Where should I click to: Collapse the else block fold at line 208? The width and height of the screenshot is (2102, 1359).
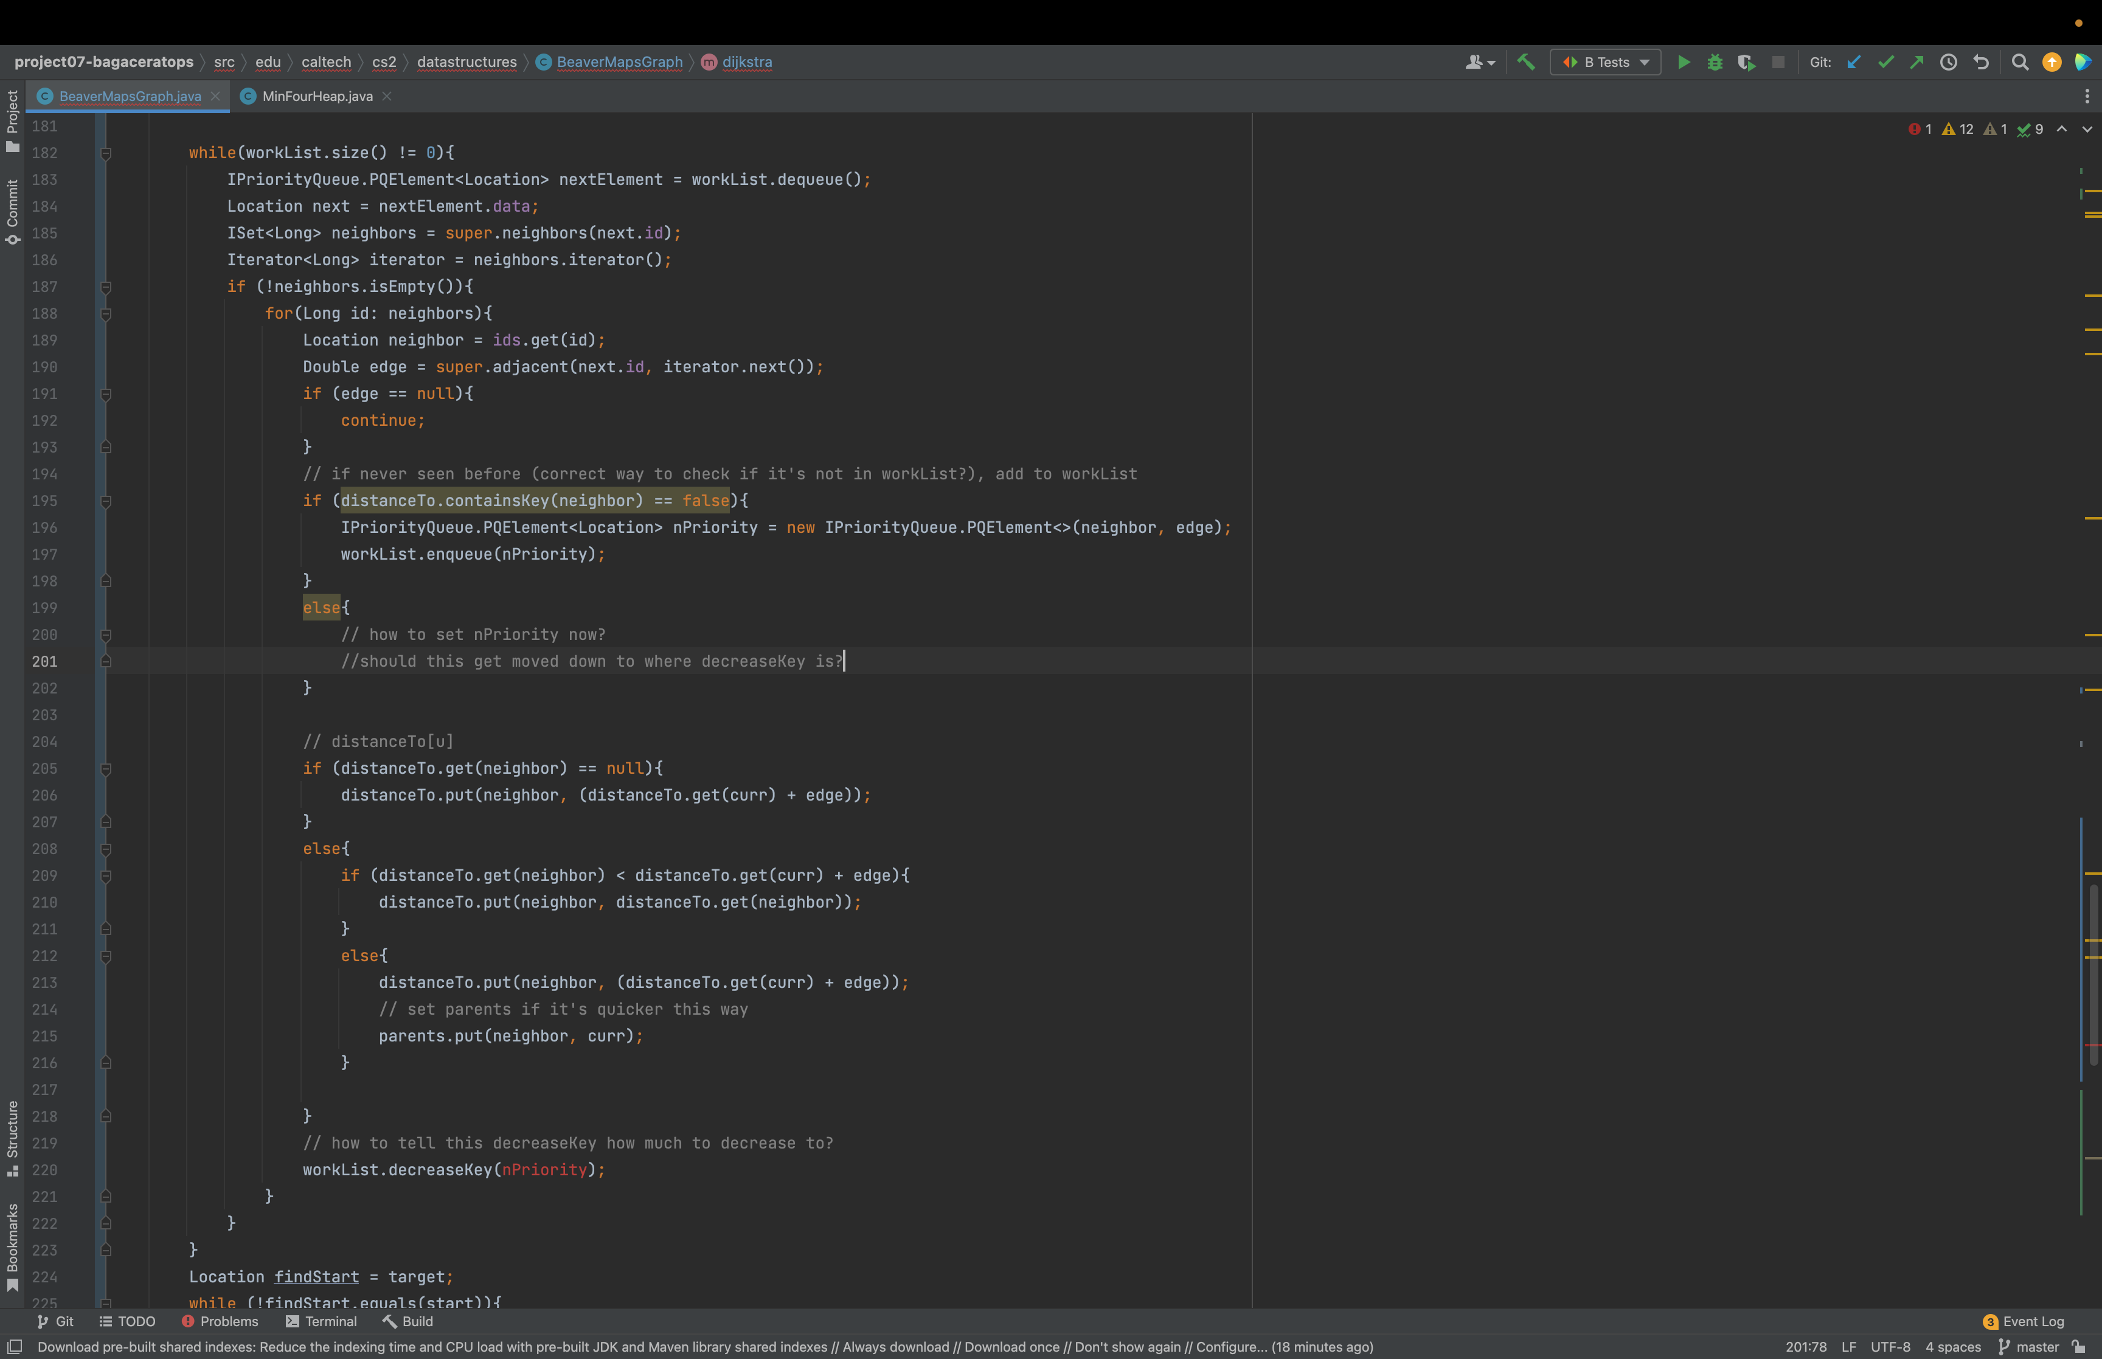point(106,849)
